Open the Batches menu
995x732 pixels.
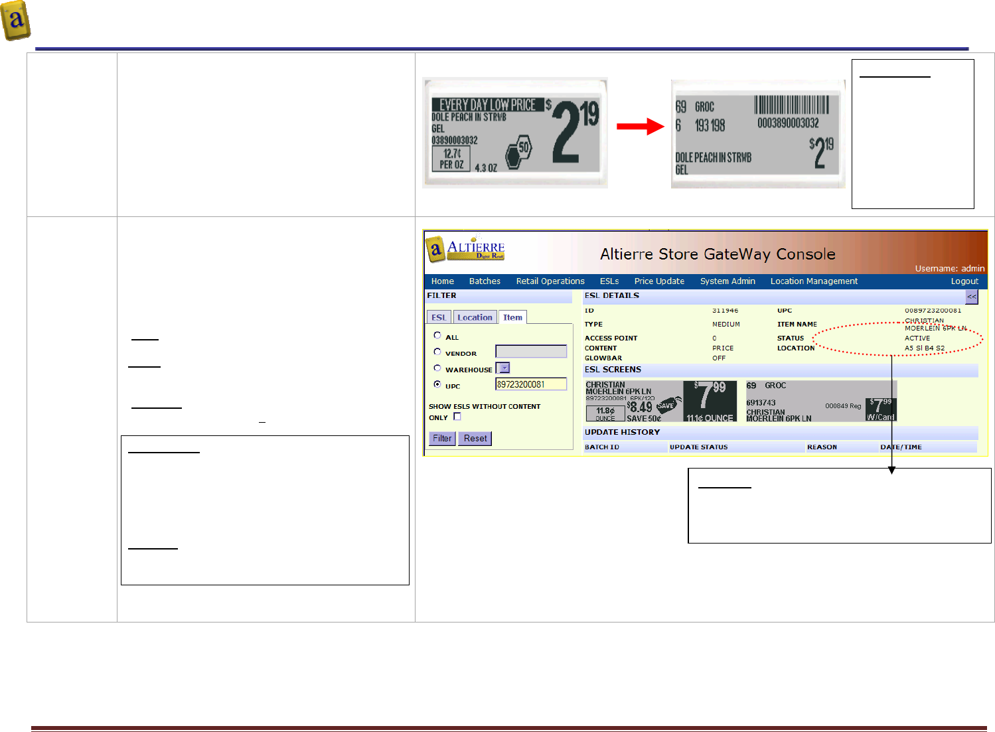click(485, 281)
